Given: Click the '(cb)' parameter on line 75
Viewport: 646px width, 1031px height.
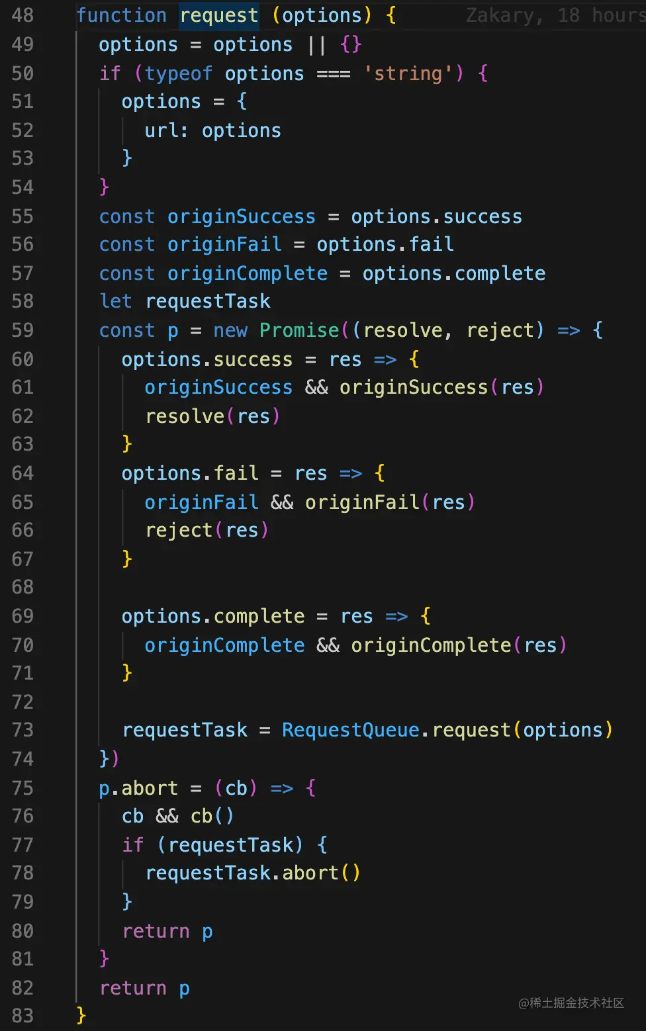Looking at the screenshot, I should [x=236, y=788].
